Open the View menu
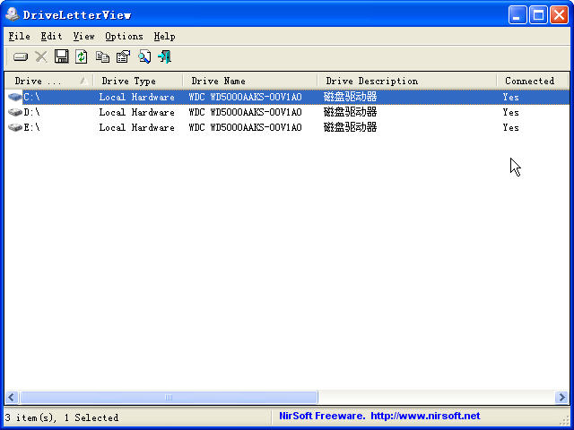This screenshot has height=430, width=574. [x=83, y=36]
